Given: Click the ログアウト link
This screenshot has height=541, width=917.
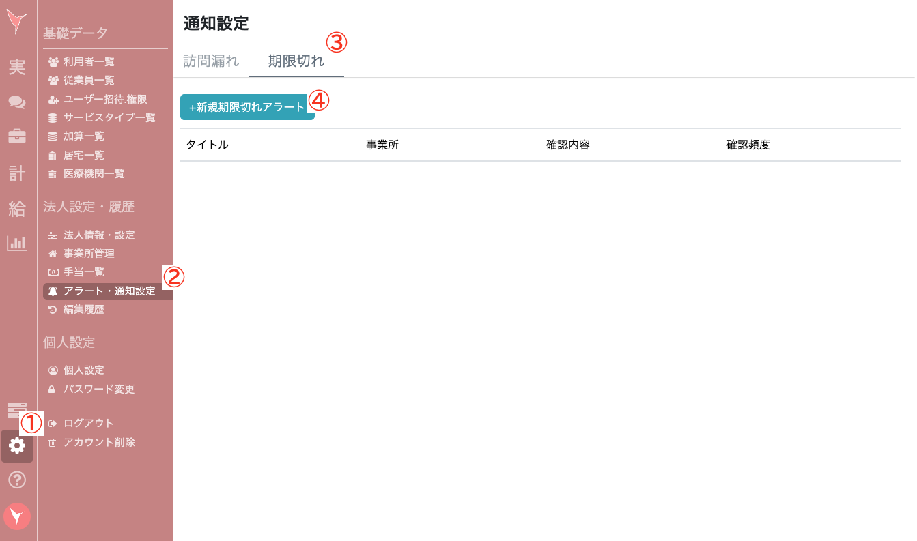Looking at the screenshot, I should [88, 423].
